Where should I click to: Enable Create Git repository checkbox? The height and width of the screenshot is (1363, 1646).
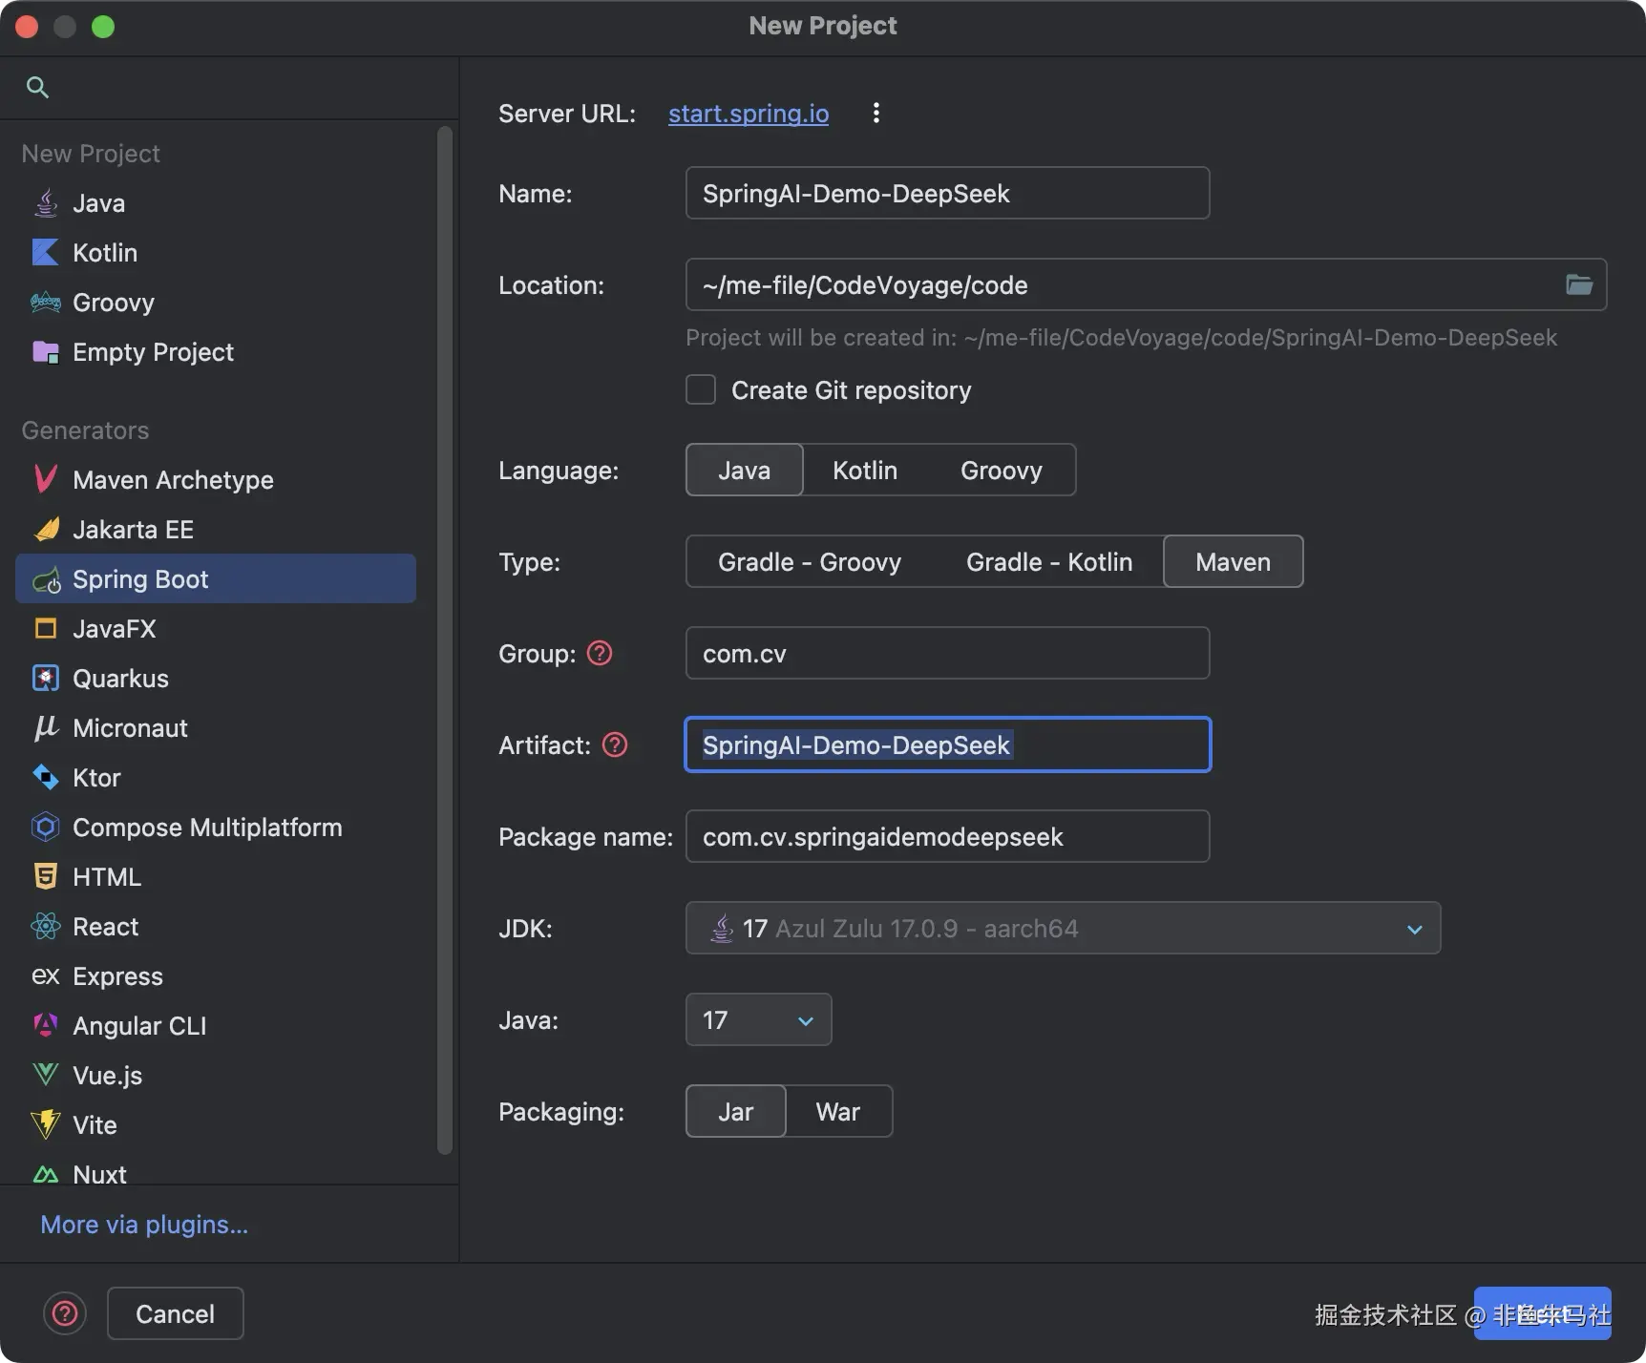tap(701, 390)
